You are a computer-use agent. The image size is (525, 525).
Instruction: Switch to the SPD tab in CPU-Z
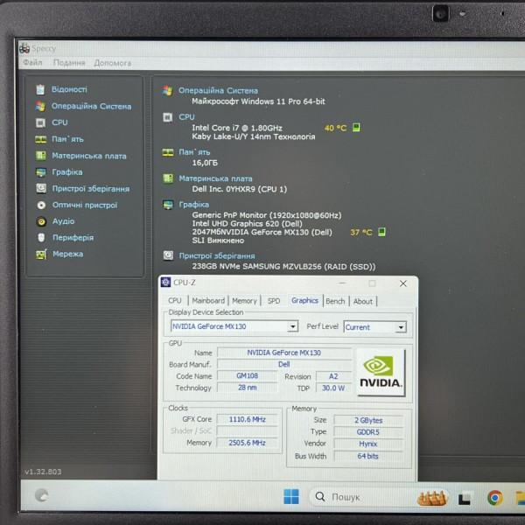274,301
